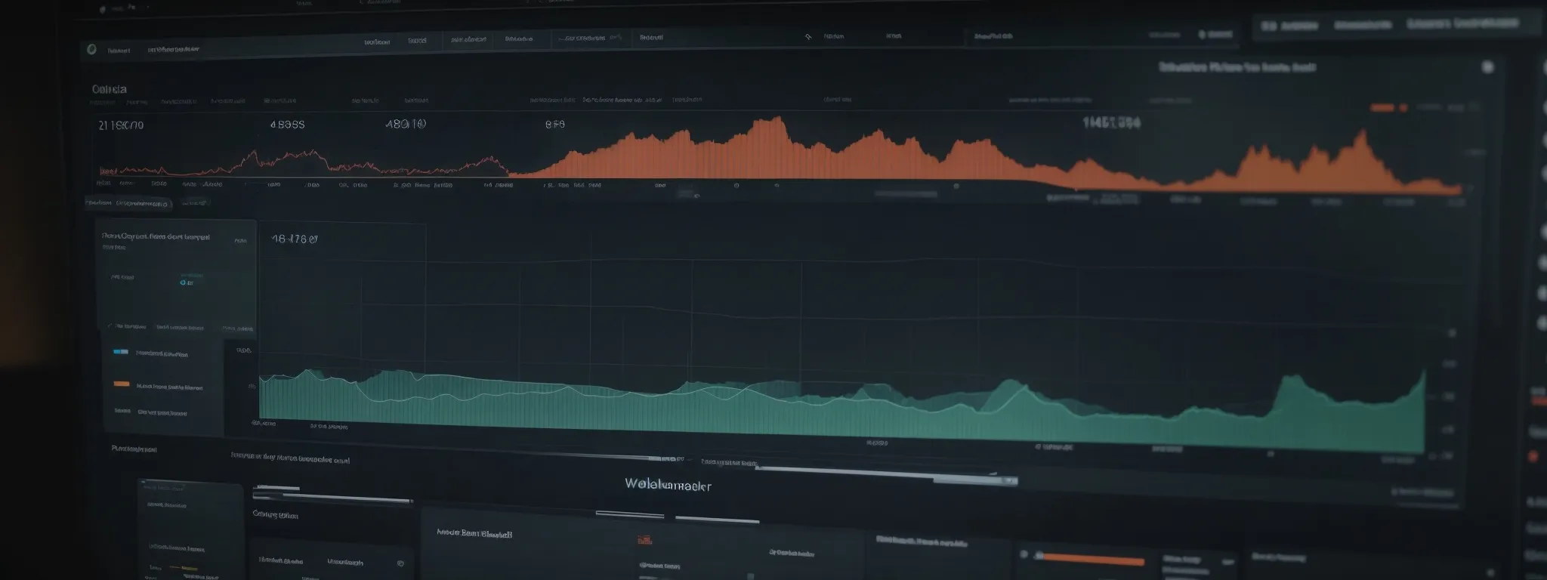Select the cyan radio circle in the left panel
This screenshot has height=580, width=1547.
[x=185, y=282]
